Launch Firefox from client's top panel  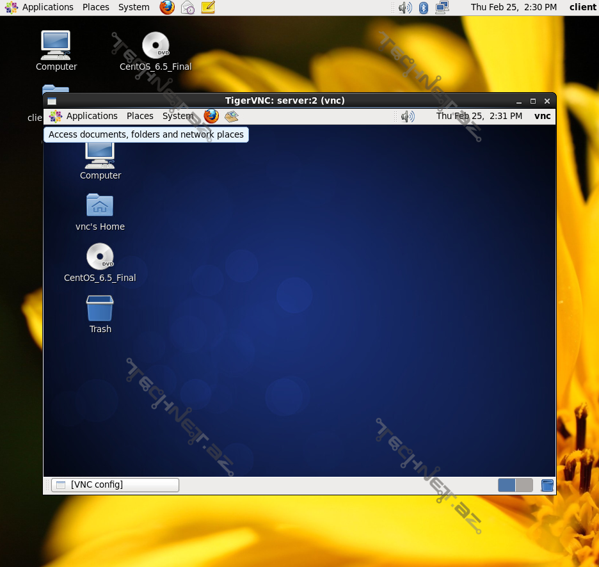click(x=167, y=8)
